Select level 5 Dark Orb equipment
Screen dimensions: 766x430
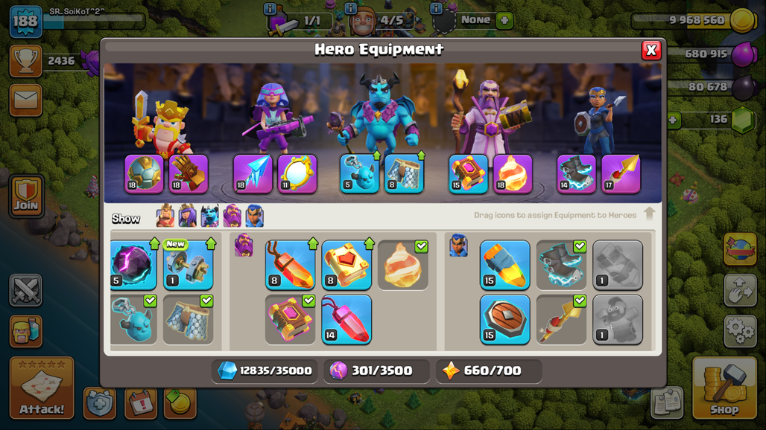click(133, 265)
